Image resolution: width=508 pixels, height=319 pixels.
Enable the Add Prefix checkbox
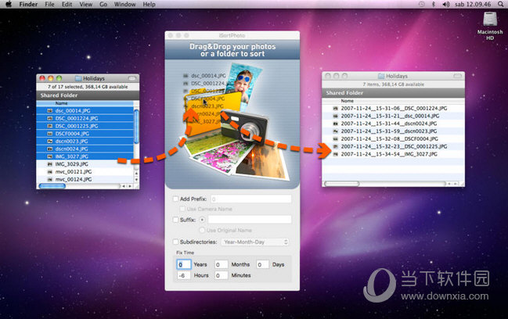coord(175,199)
